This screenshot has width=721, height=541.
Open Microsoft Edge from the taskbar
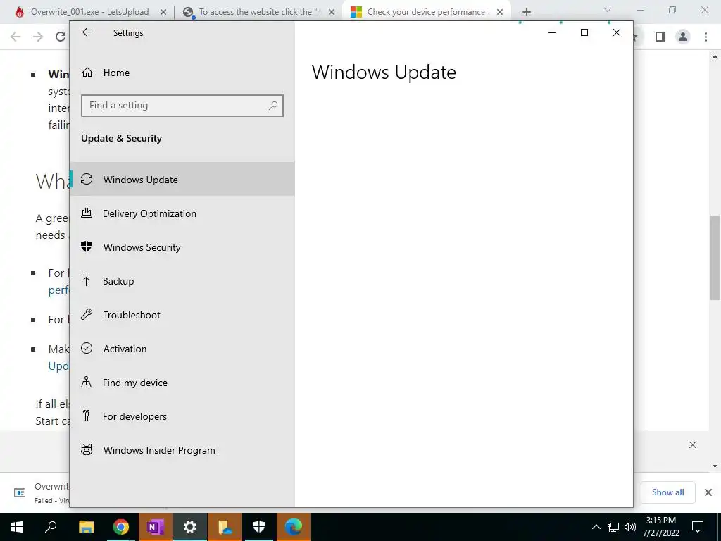tap(294, 527)
